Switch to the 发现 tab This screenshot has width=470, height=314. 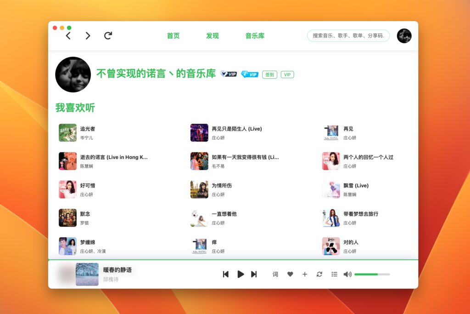point(213,35)
